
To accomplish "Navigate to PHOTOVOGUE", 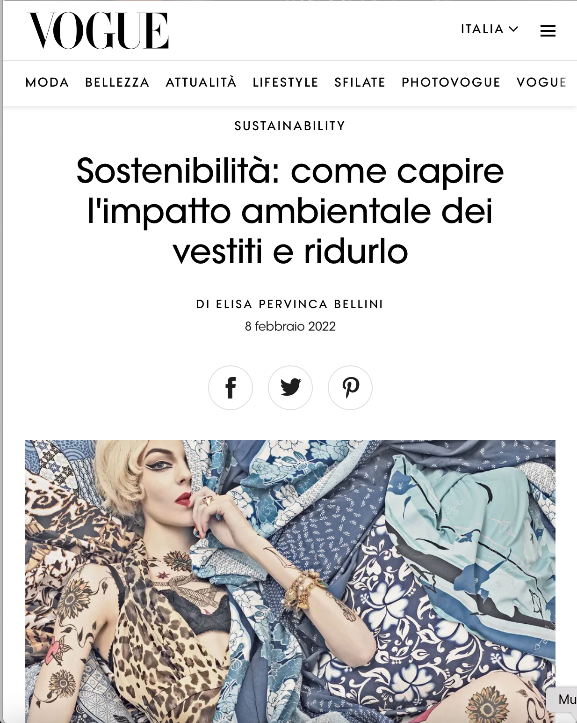I will [x=451, y=82].
